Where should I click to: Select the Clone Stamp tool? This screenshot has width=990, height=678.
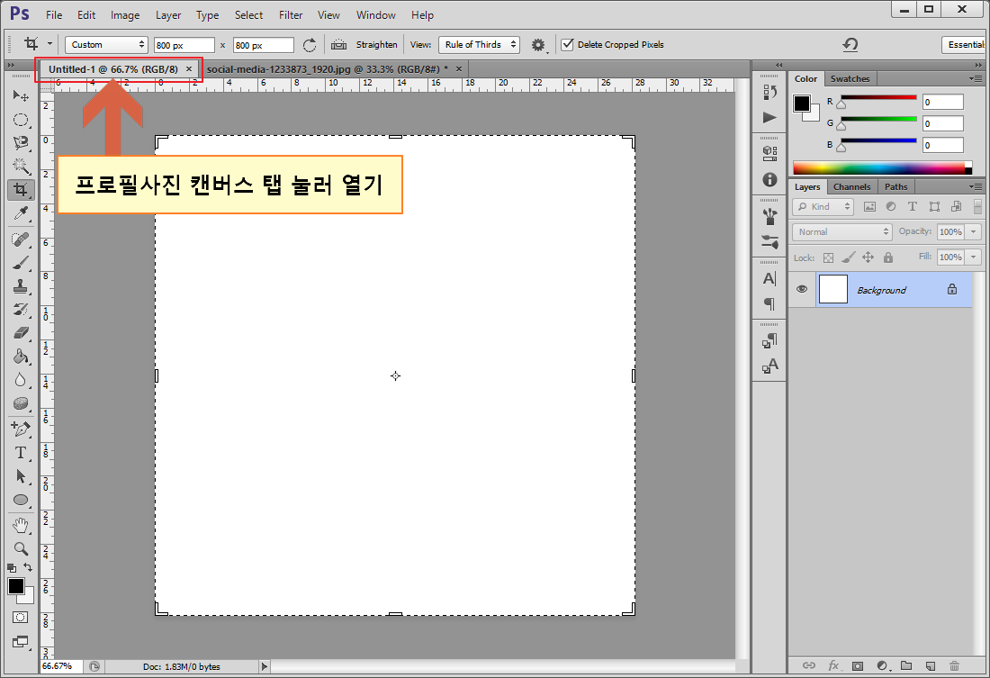(21, 285)
